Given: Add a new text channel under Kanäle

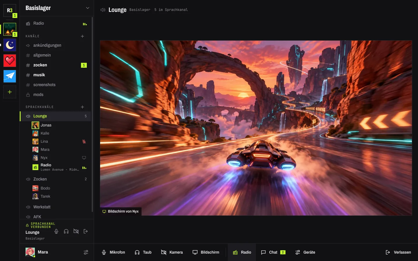Looking at the screenshot, I should [82, 36].
